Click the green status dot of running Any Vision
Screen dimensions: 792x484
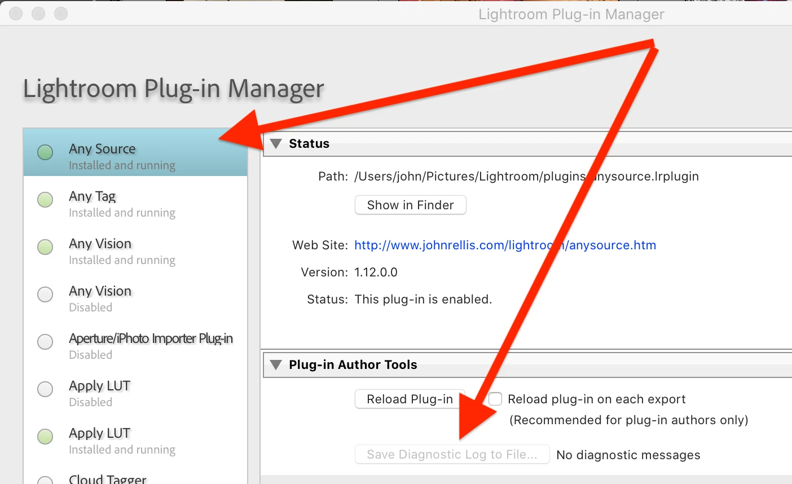pyautogui.click(x=45, y=247)
